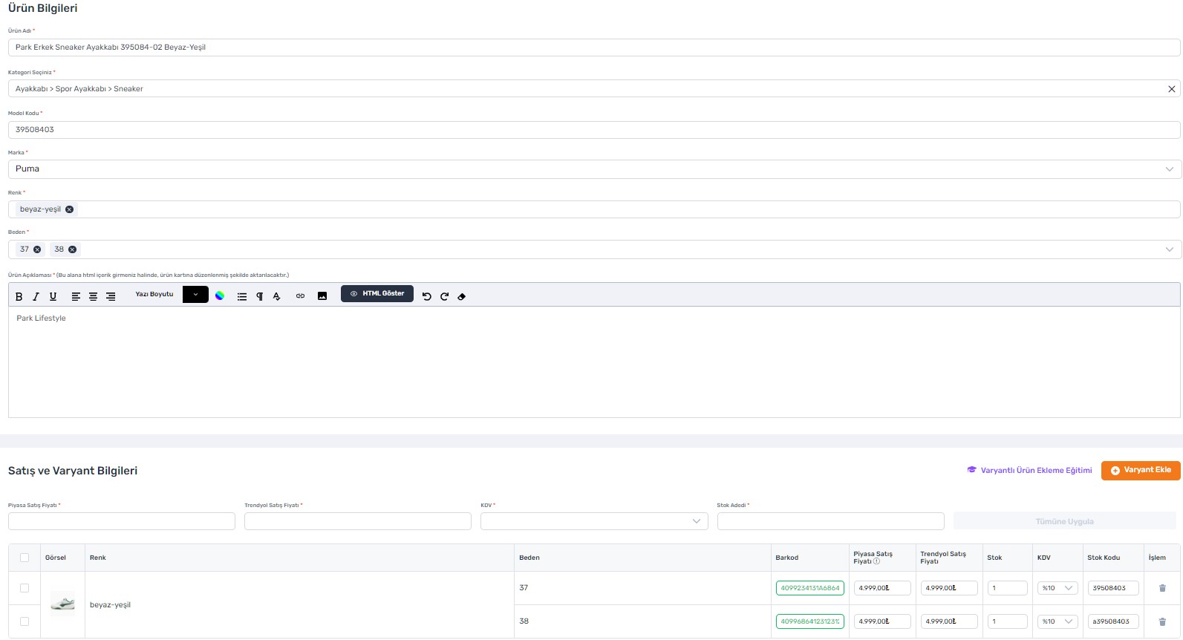The height and width of the screenshot is (640, 1183).
Task: Insert a hyperlink via the link icon
Action: (x=300, y=296)
